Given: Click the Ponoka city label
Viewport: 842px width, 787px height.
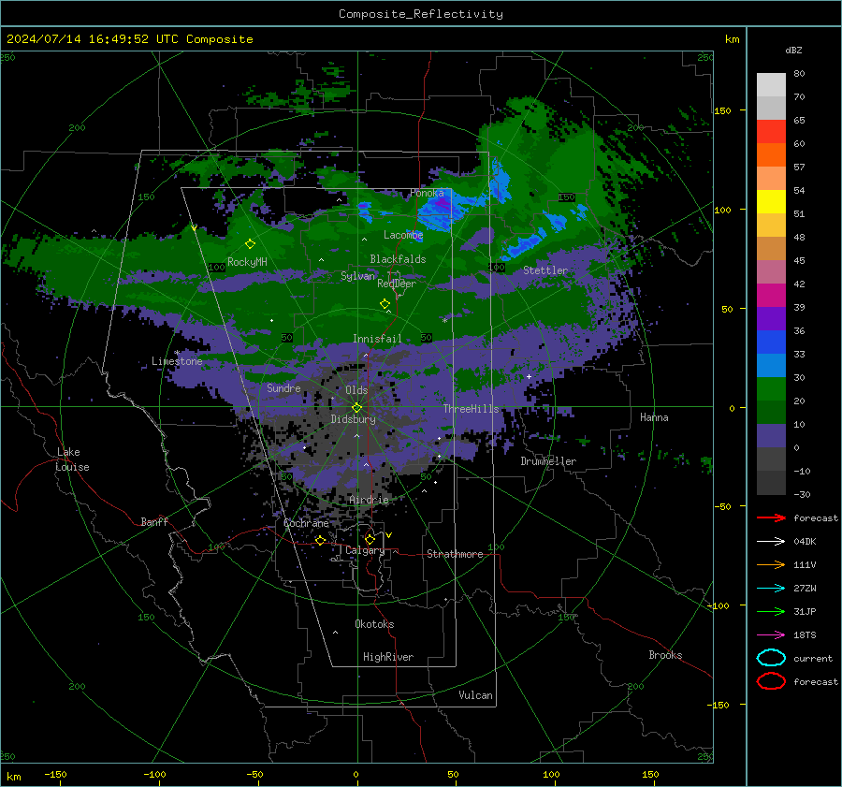Looking at the screenshot, I should (427, 193).
